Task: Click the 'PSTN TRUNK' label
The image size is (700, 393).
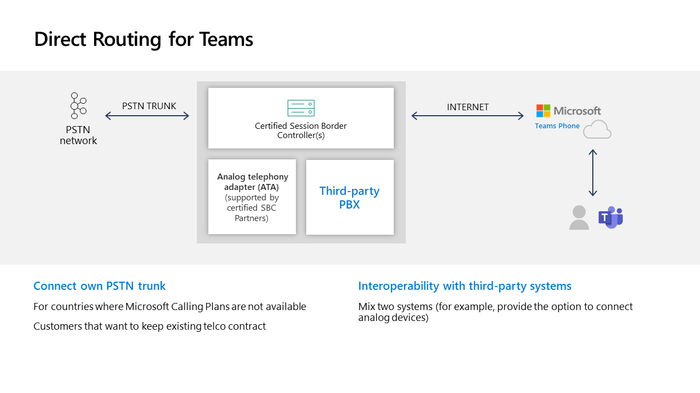Action: tap(149, 106)
